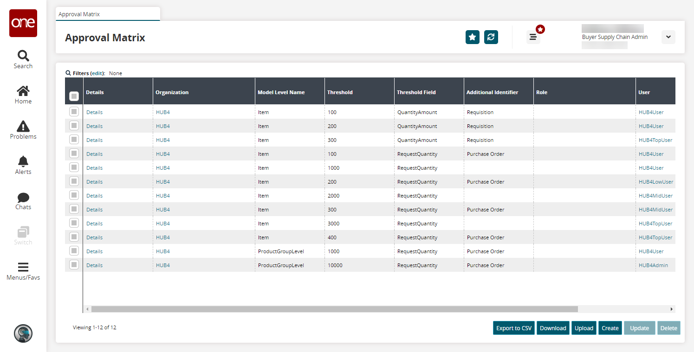
Task: Refresh the Approval Matrix with refresh icon
Action: (491, 37)
